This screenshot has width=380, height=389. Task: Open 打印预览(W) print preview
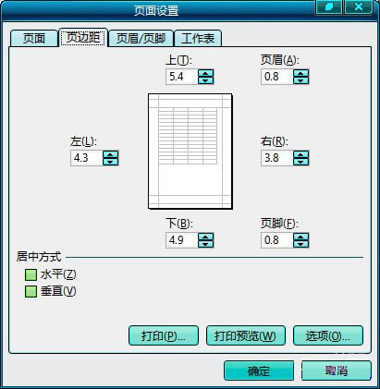tap(246, 335)
